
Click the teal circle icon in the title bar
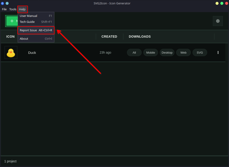(7, 3)
